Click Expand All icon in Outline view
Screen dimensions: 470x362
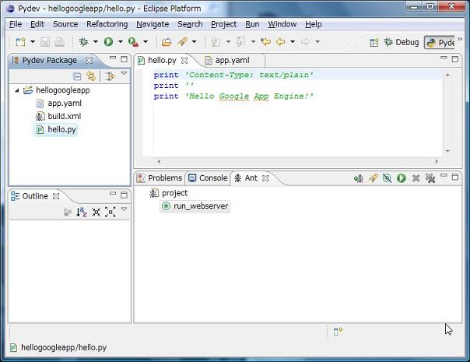pos(110,212)
